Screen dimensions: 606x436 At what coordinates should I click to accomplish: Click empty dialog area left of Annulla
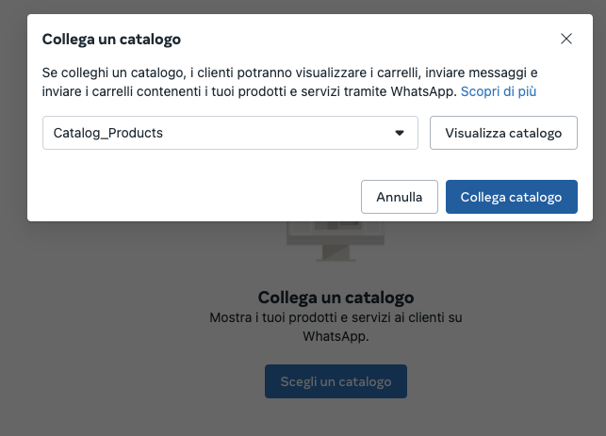[x=188, y=197]
